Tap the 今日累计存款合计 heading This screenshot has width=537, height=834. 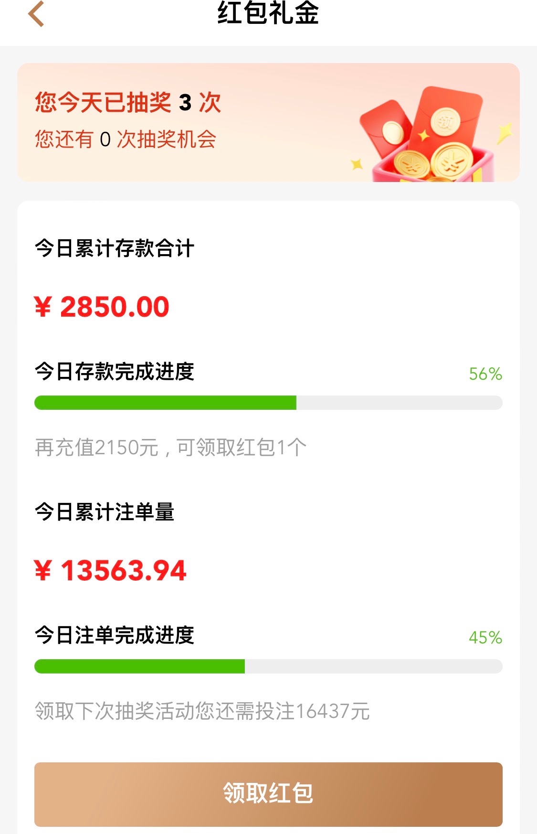tap(115, 248)
